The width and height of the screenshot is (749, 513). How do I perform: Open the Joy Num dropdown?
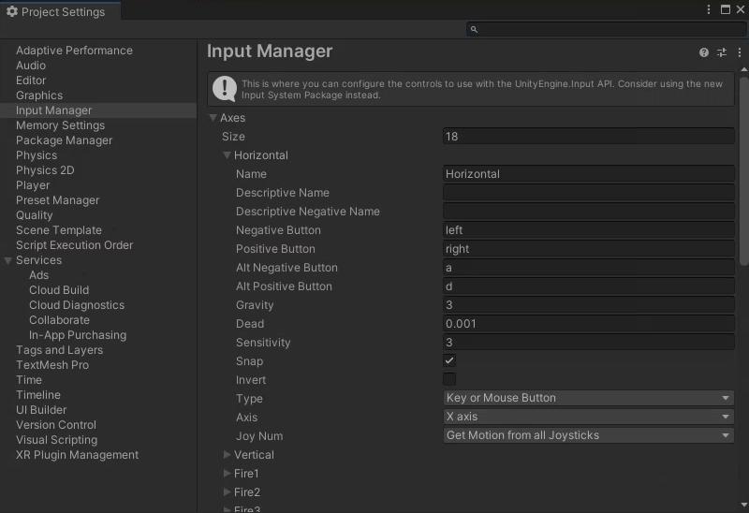click(x=589, y=435)
